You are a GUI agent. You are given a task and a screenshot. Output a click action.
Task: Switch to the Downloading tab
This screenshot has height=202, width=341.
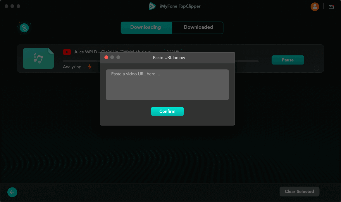(146, 27)
